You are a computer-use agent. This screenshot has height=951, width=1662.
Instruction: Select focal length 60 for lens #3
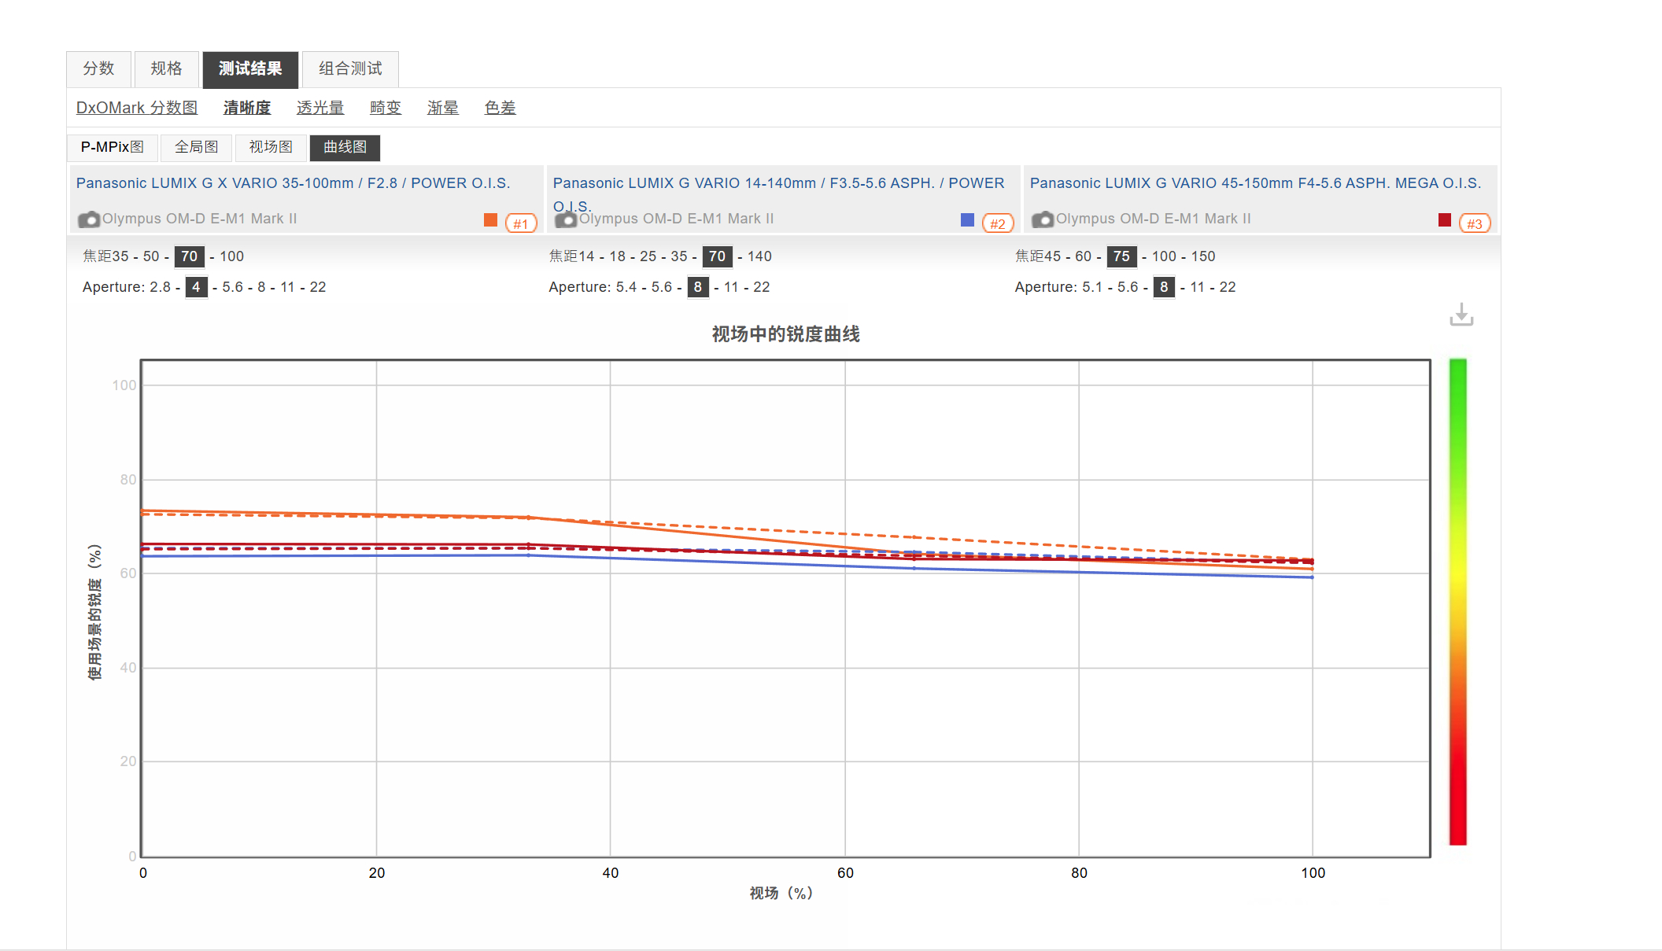[1084, 256]
